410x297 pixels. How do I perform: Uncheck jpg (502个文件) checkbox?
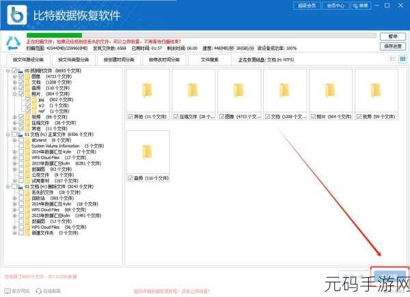tap(28, 100)
